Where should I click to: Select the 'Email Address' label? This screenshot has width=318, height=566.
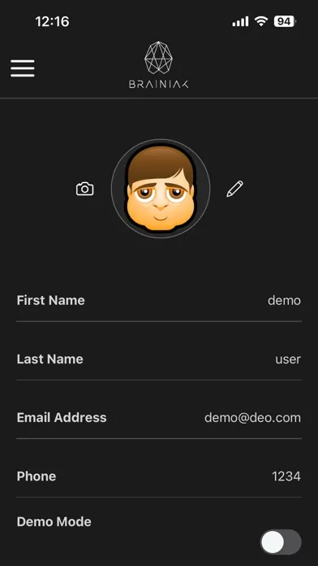click(62, 418)
